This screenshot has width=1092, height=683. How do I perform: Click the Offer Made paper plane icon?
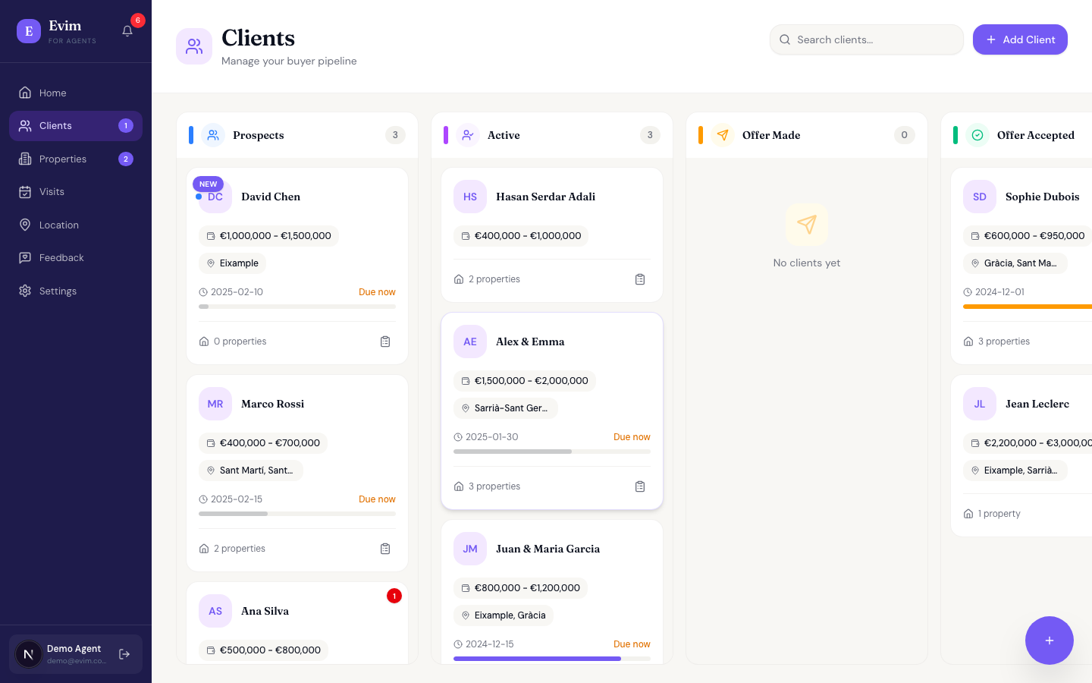coord(723,135)
